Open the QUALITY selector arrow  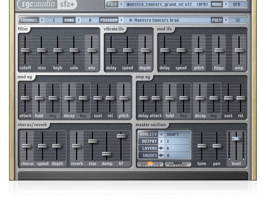pyautogui.click(x=161, y=135)
